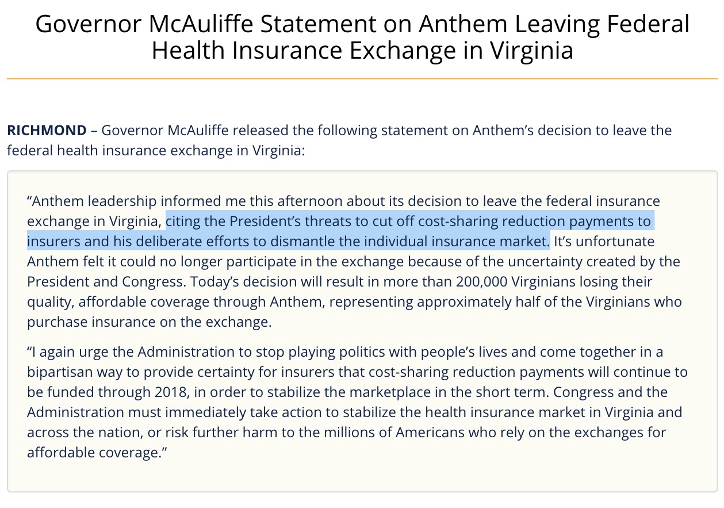Click "purchase insurance on the exchange."
The width and height of the screenshot is (724, 508).
149,322
